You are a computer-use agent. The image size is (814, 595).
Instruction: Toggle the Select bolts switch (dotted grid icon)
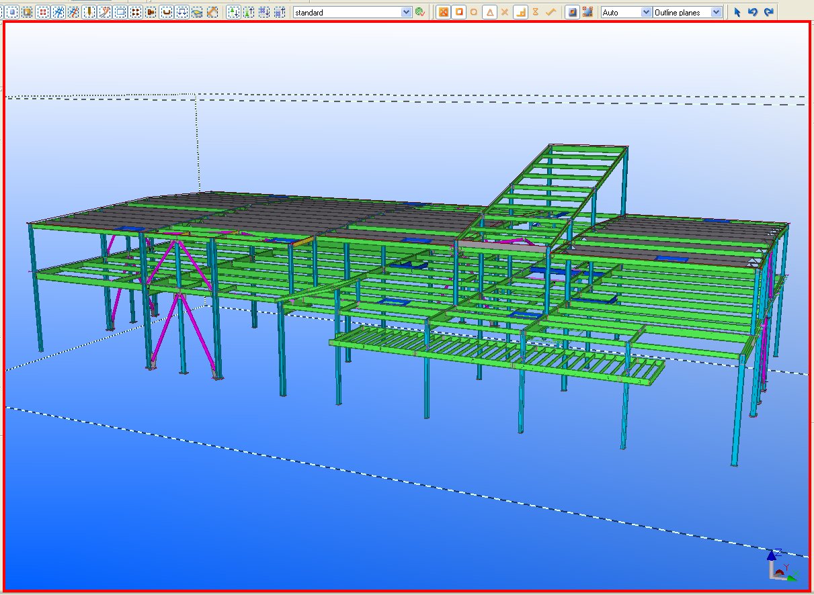(136, 12)
